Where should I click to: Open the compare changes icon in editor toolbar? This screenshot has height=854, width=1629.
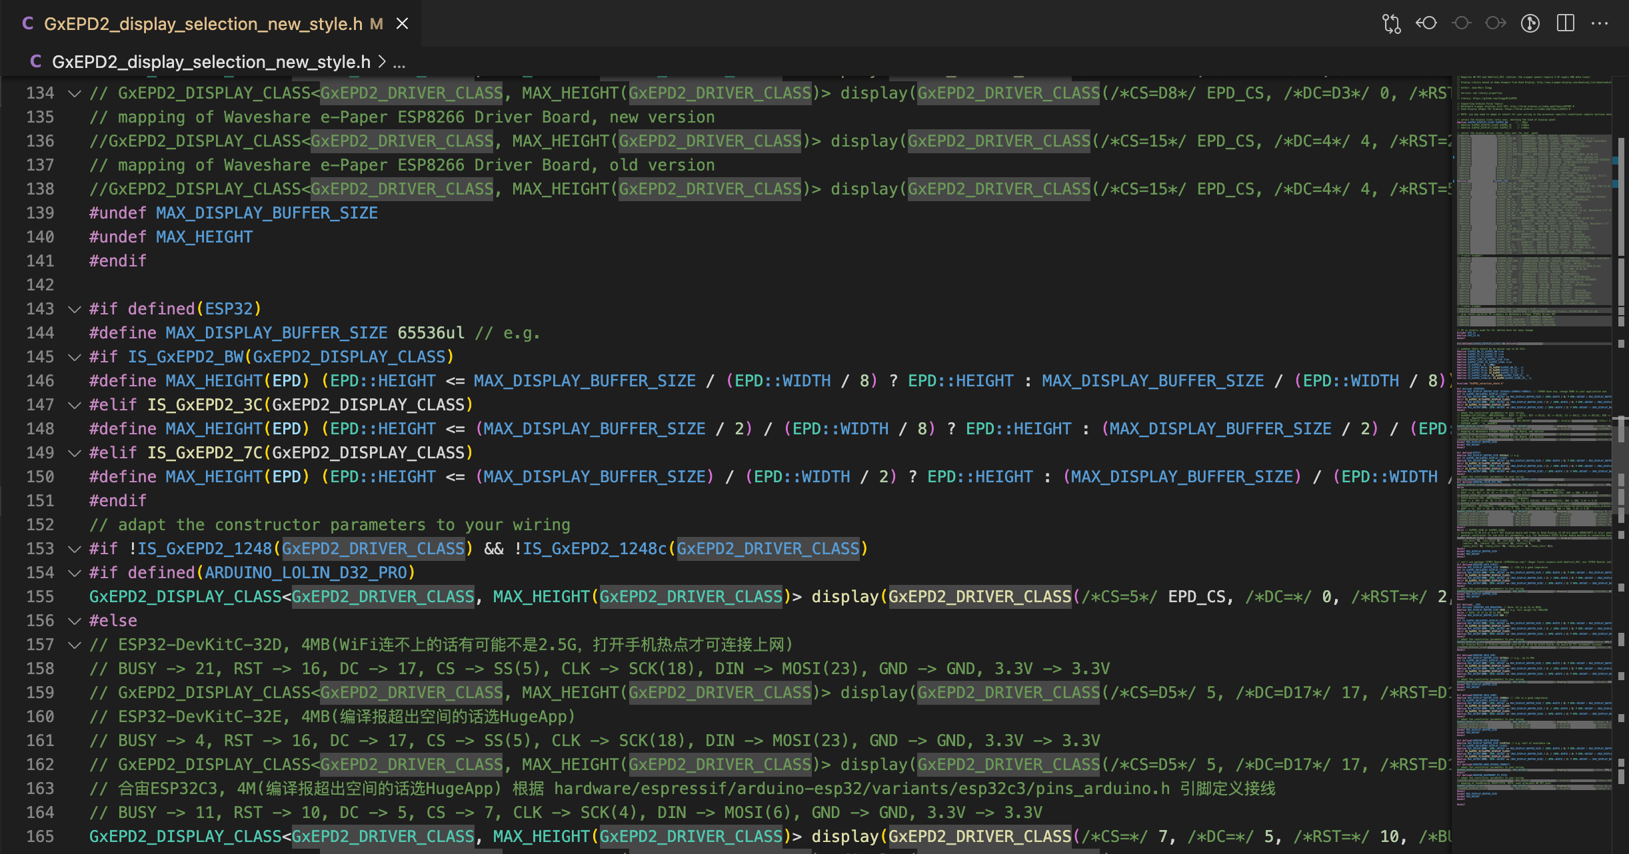click(1391, 23)
